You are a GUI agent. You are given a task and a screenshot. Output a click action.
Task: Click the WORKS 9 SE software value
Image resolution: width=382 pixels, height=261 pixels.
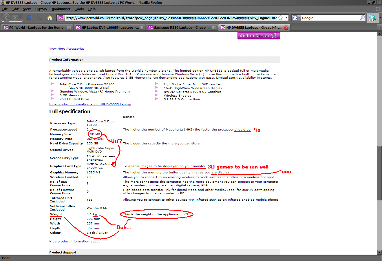click(97, 208)
